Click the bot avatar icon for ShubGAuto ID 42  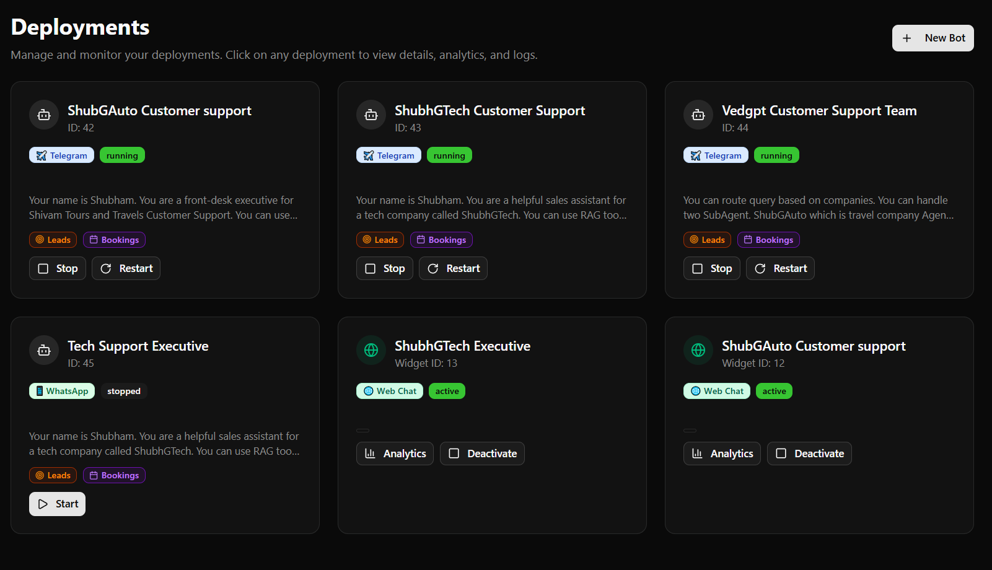coord(44,115)
